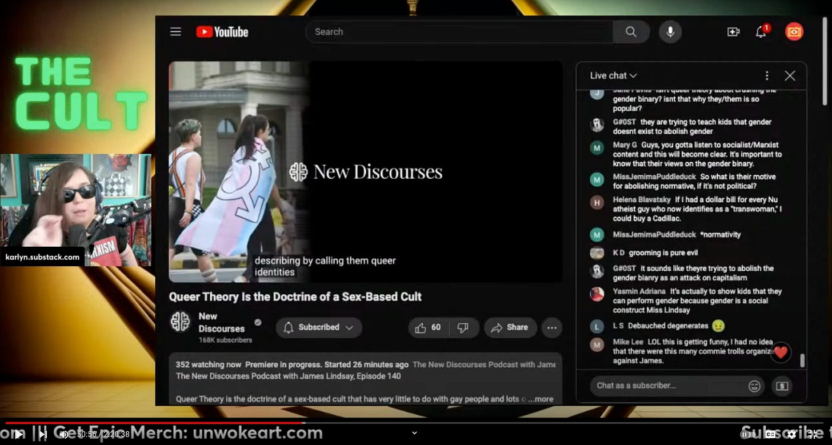Like the video with thumbs up
This screenshot has height=445, width=832.
pyautogui.click(x=429, y=327)
